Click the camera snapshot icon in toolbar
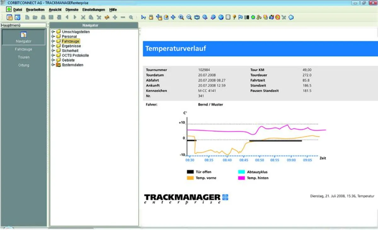 [197, 17]
